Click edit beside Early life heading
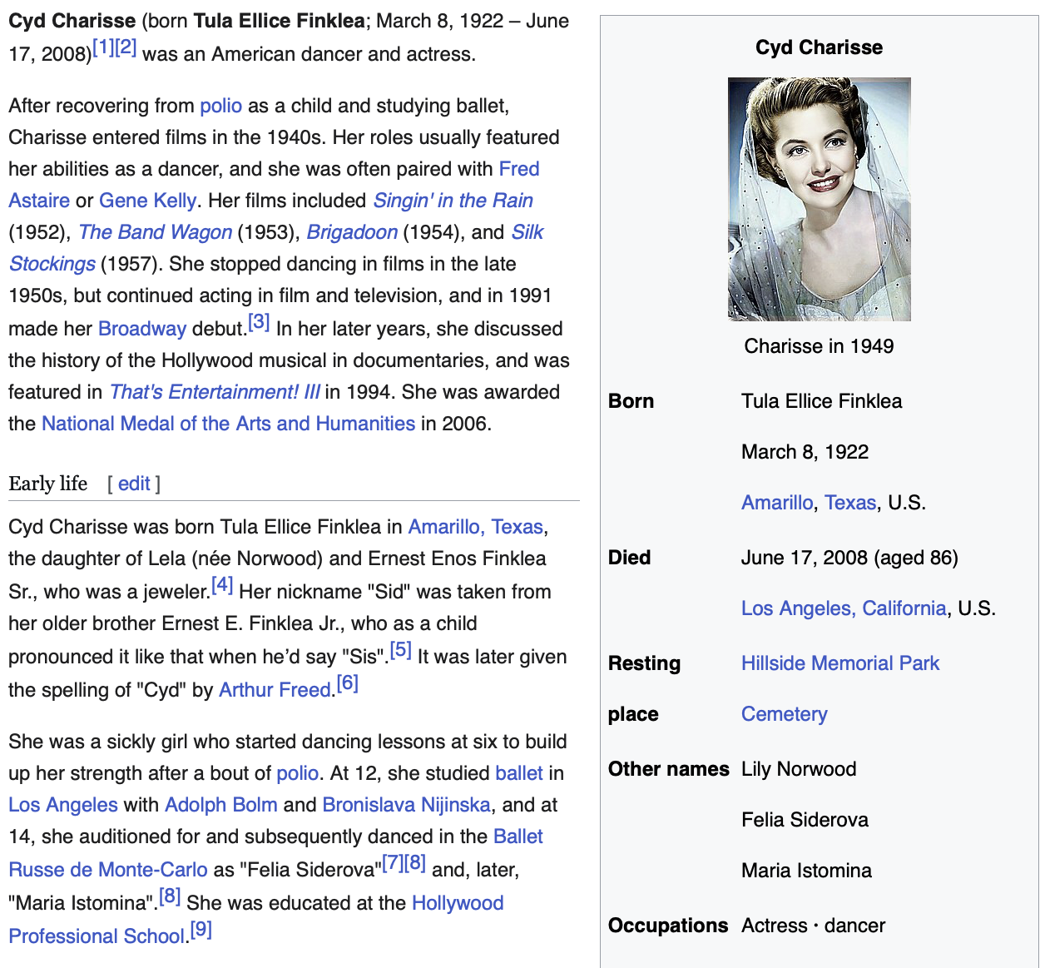 [x=134, y=484]
